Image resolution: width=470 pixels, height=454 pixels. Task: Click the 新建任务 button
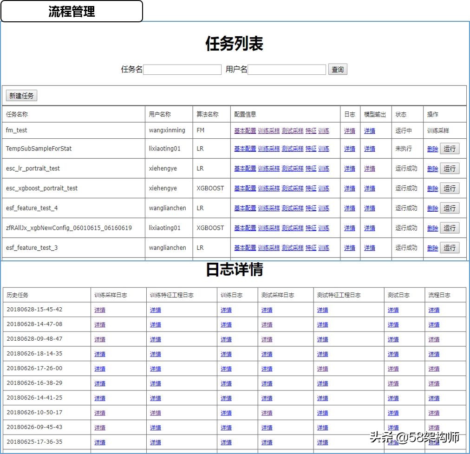(x=21, y=96)
